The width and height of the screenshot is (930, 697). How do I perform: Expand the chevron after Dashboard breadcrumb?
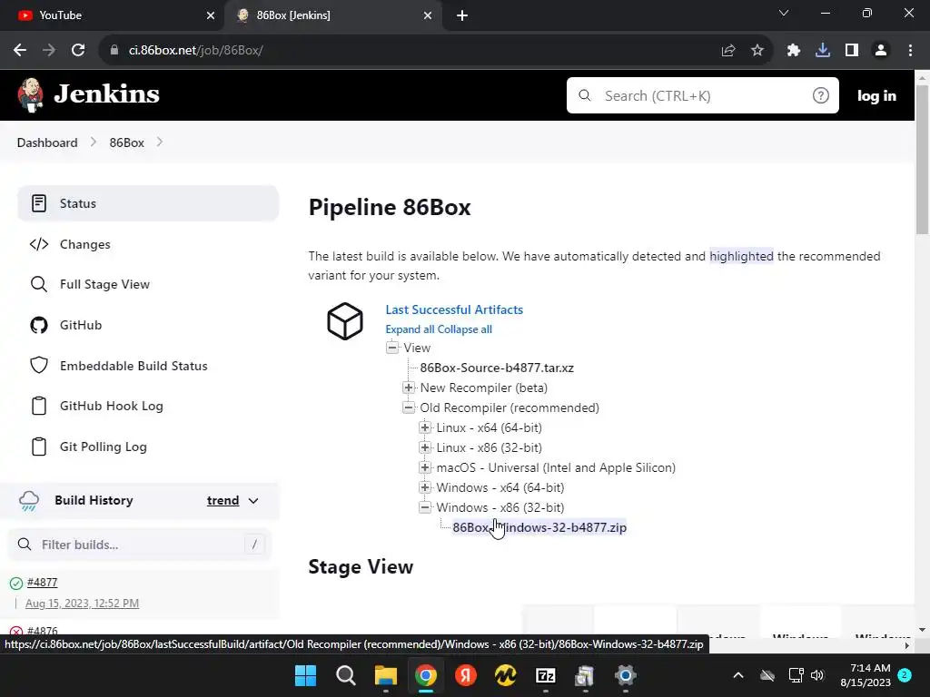pyautogui.click(x=94, y=142)
